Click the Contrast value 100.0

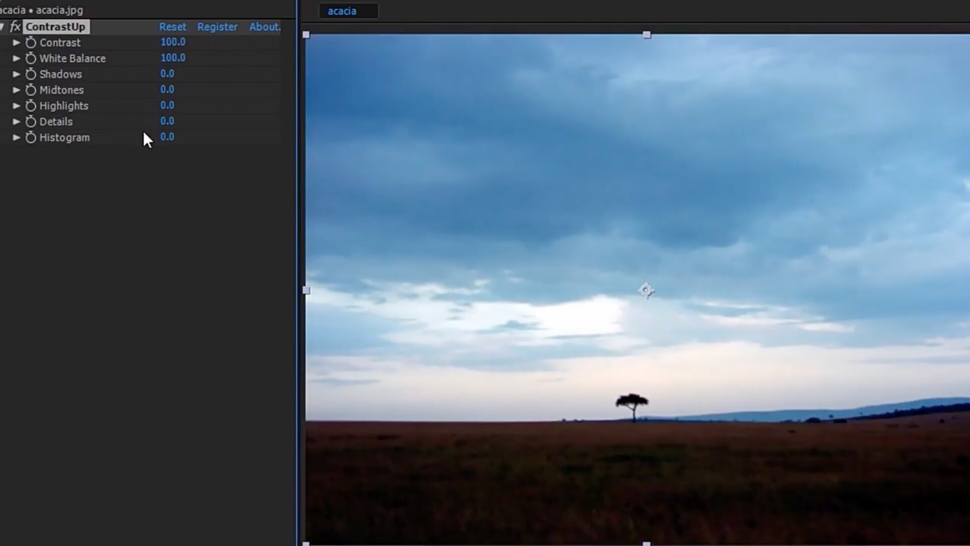tap(173, 42)
